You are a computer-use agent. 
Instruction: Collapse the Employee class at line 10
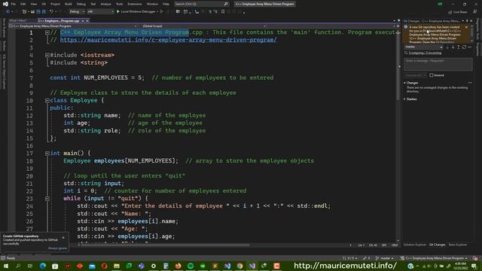[x=47, y=100]
